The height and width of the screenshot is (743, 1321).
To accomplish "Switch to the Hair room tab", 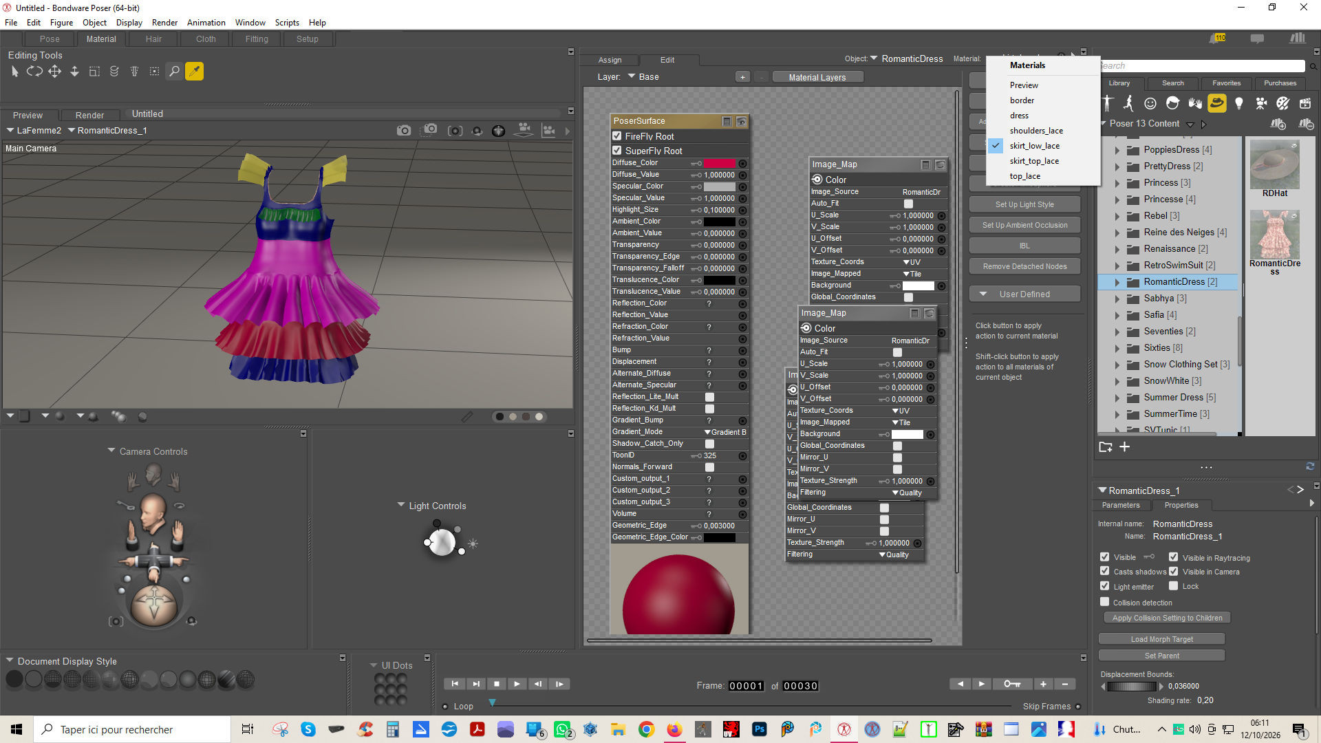I will (x=153, y=39).
